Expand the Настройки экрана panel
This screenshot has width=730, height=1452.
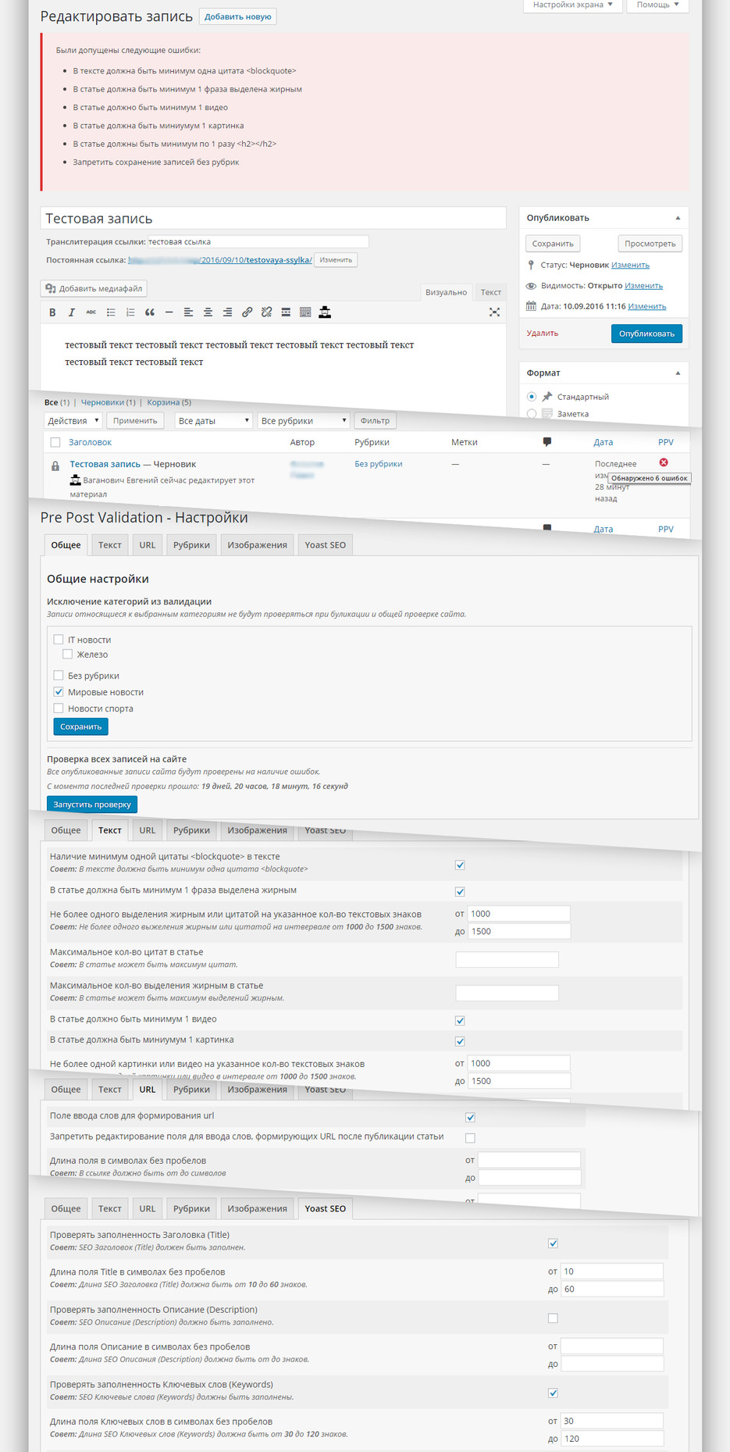pos(572,5)
